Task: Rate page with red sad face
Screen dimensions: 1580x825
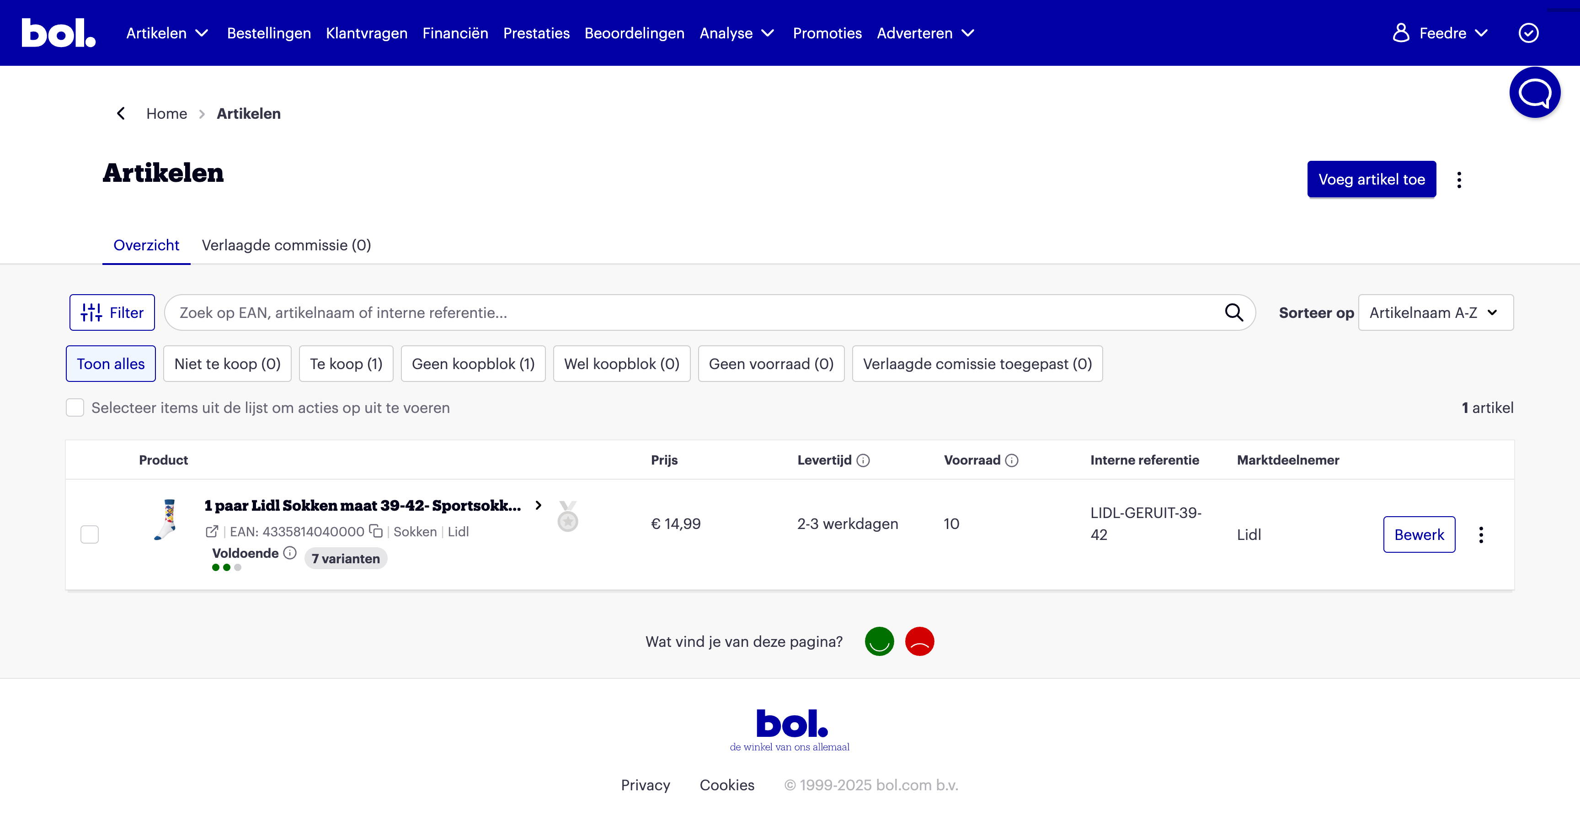Action: [919, 641]
